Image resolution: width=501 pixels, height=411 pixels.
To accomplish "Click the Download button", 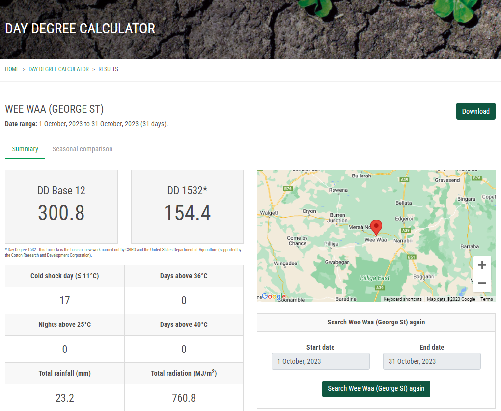I will (475, 111).
